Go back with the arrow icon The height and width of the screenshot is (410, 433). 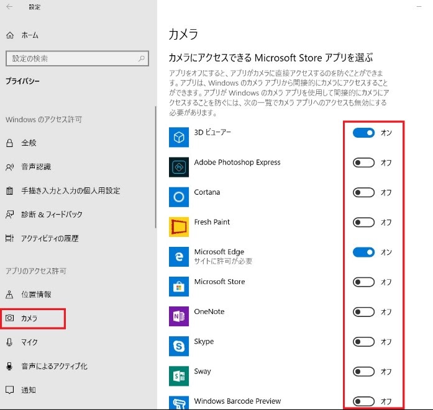[x=9, y=7]
